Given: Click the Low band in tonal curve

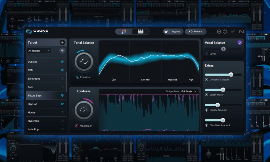Looking at the screenshot, I should (x=114, y=62).
